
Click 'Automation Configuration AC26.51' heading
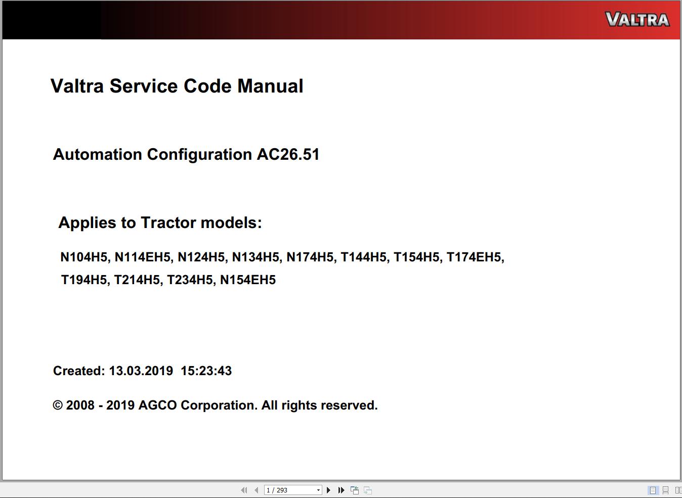(x=186, y=154)
